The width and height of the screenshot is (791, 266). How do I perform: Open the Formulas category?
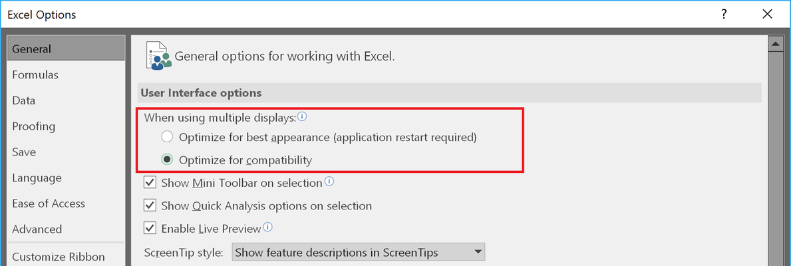pos(35,74)
